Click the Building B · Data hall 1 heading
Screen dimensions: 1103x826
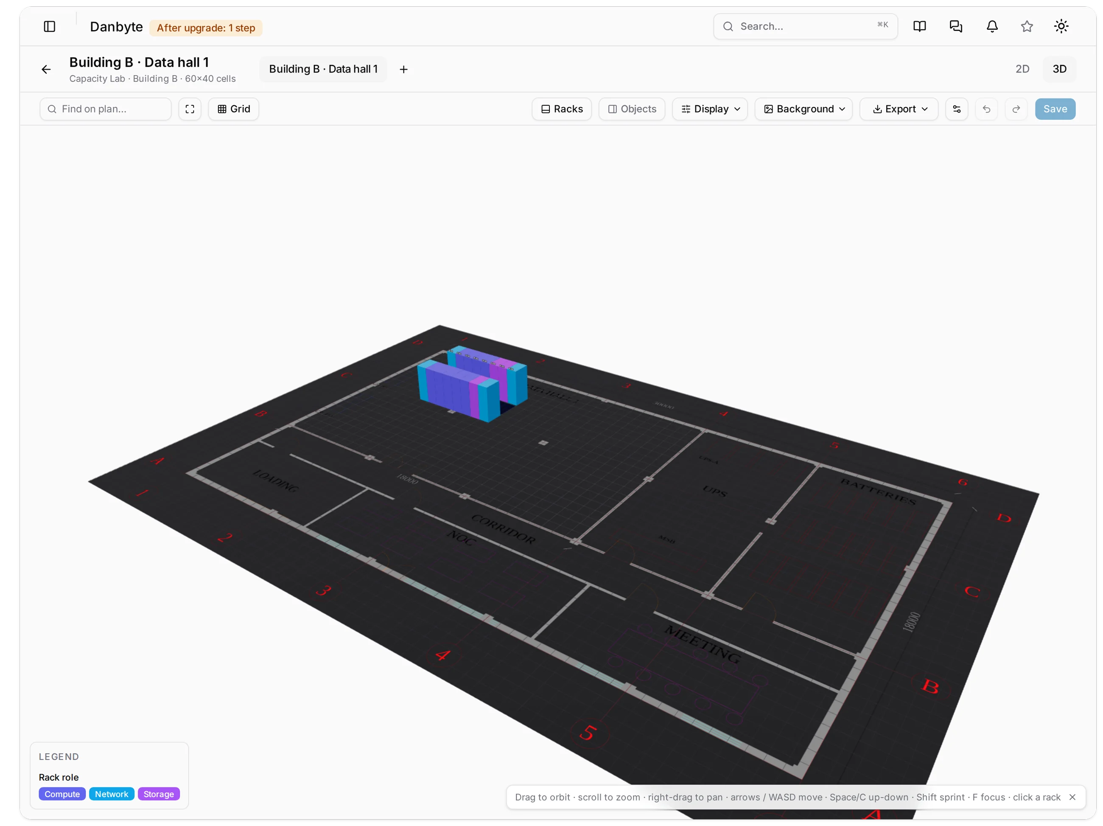pyautogui.click(x=139, y=62)
